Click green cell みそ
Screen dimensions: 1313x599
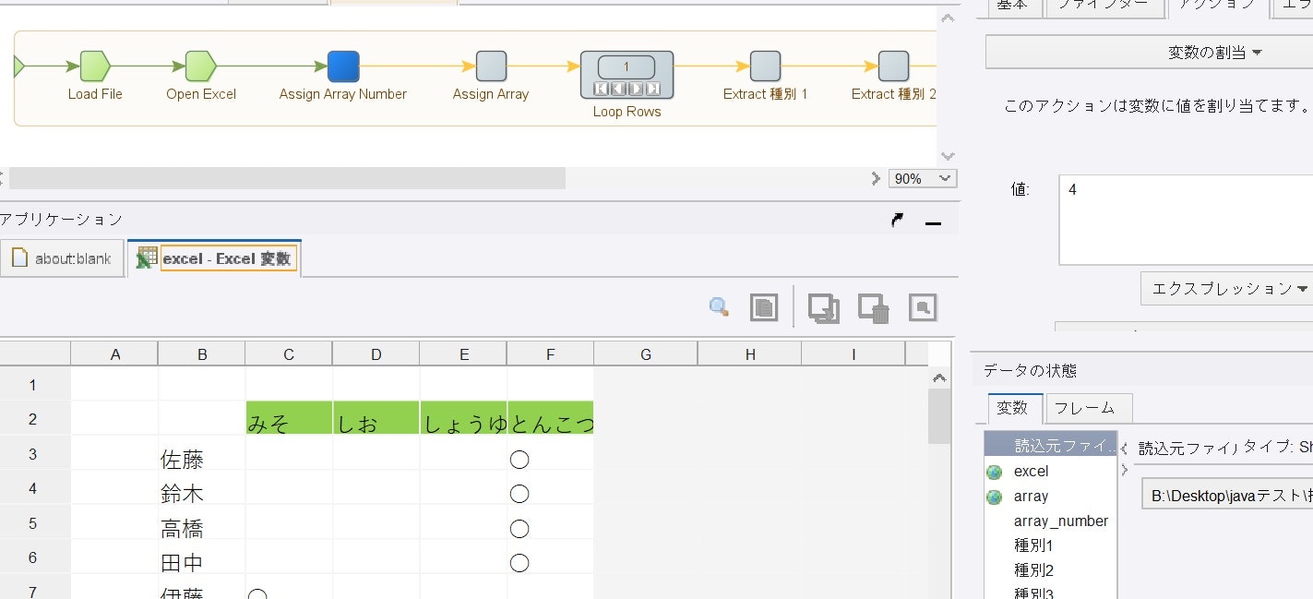[289, 418]
